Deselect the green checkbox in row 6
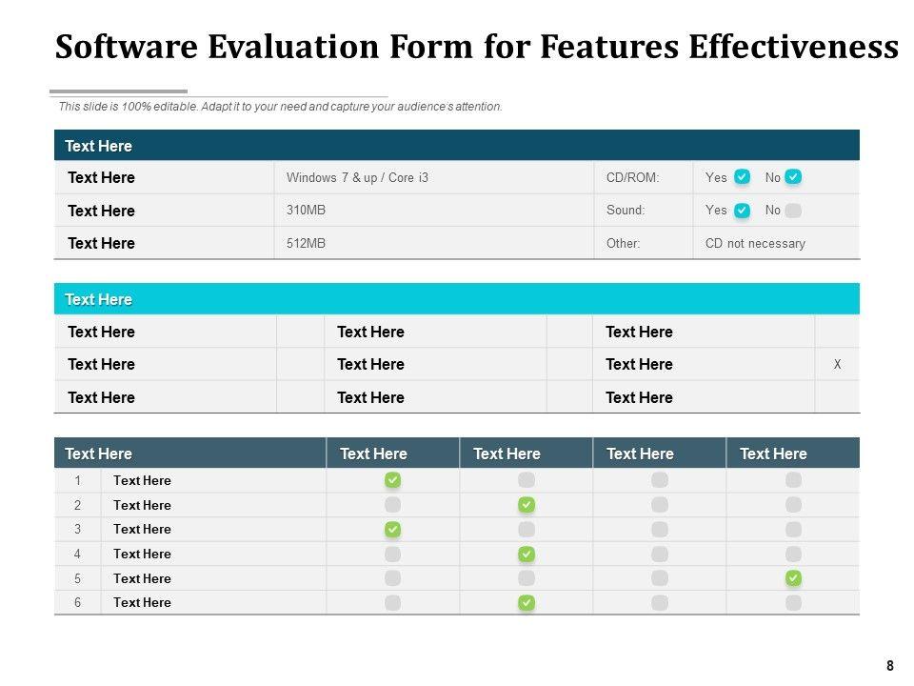This screenshot has width=914, height=686. tap(527, 602)
